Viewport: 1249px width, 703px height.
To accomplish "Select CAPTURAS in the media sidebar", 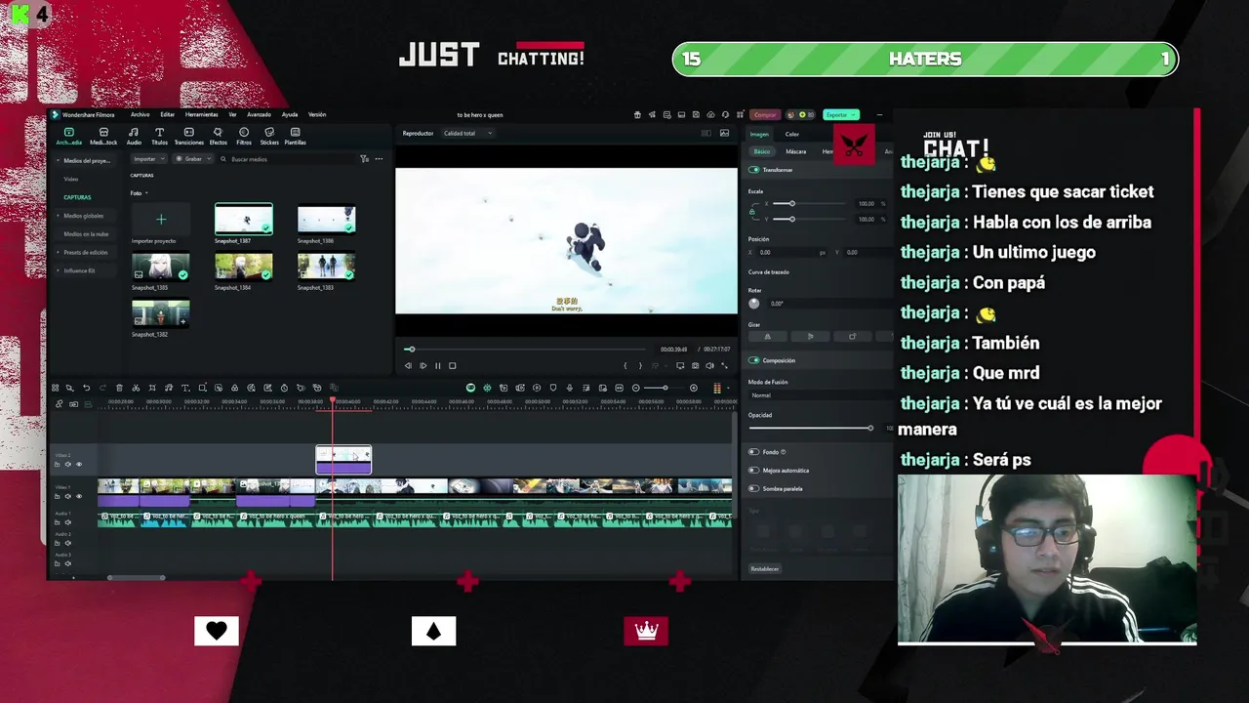I will 77,197.
